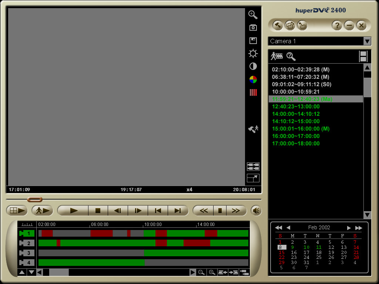Toggle the audio speaker button
Screen dimensions: 379x284
point(256,210)
